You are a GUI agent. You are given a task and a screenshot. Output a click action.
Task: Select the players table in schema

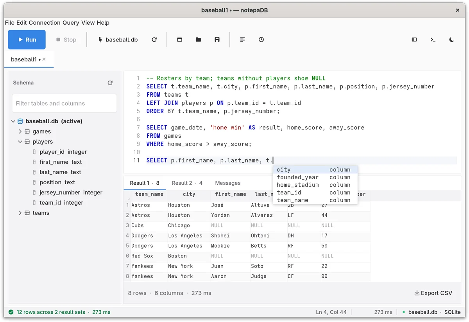[43, 142]
